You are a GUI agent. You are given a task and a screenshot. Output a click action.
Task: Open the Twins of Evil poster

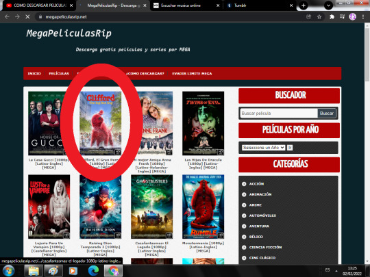203,123
